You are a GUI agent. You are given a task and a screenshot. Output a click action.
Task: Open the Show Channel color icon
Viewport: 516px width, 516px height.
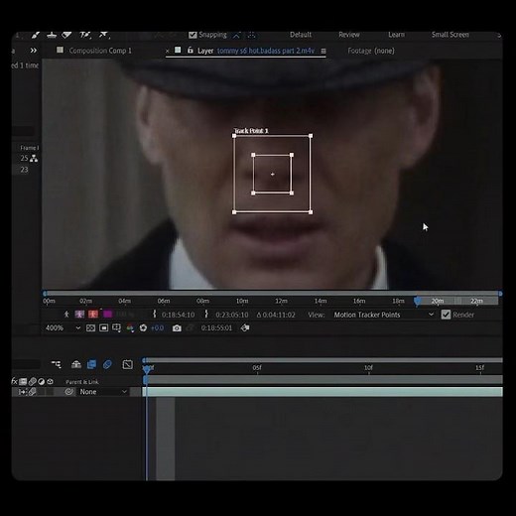130,328
